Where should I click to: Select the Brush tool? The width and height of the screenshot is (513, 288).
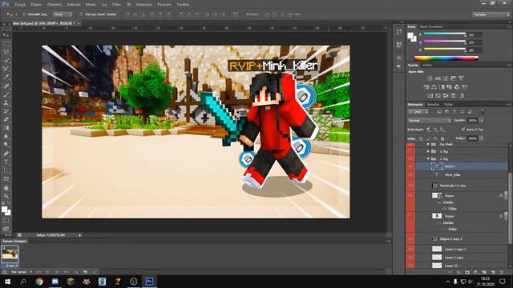pos(6,94)
